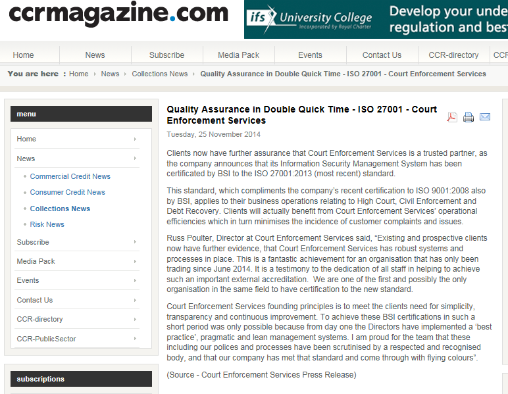Viewport: 508px width, 394px height.
Task: Open Consumer Credit News sidebar link
Action: pyautogui.click(x=68, y=192)
